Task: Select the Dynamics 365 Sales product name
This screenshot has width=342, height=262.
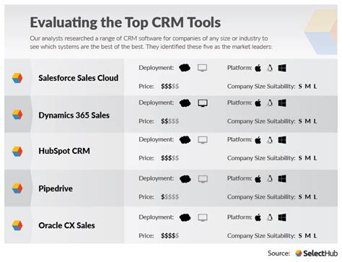Action: [x=74, y=115]
